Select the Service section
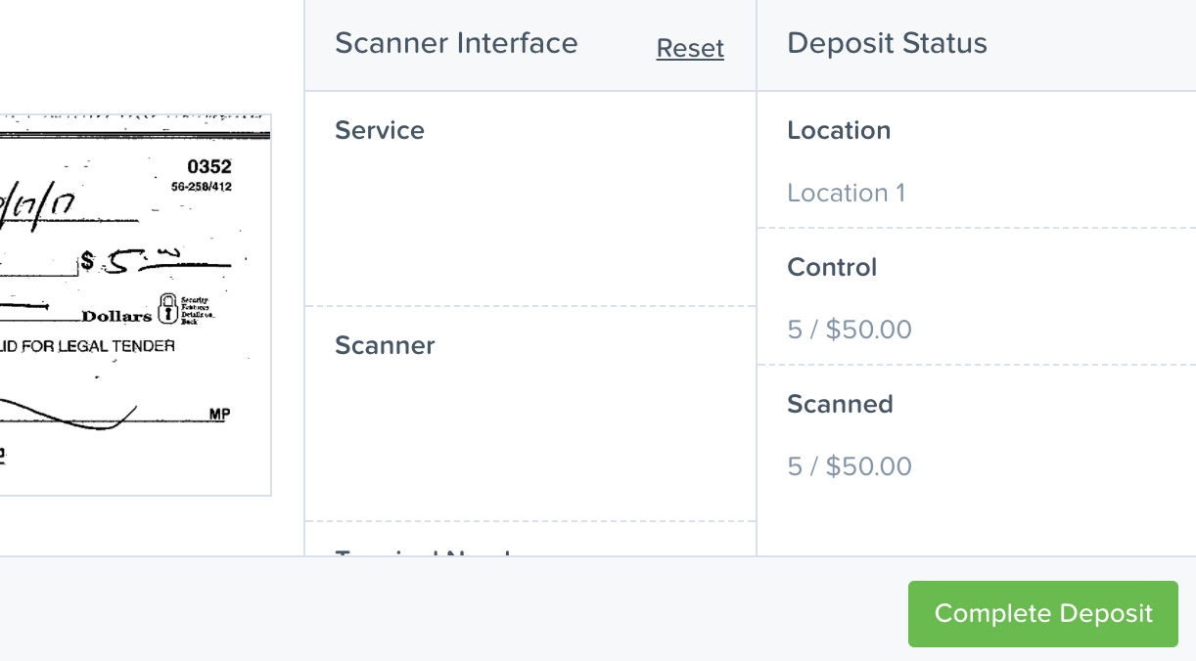Viewport: 1196px width, 661px height. 380,130
